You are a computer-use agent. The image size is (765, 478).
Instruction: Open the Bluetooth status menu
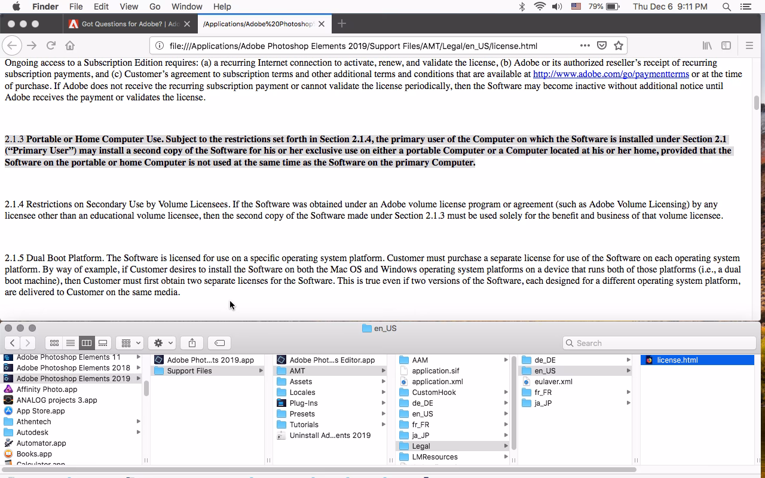coord(522,7)
